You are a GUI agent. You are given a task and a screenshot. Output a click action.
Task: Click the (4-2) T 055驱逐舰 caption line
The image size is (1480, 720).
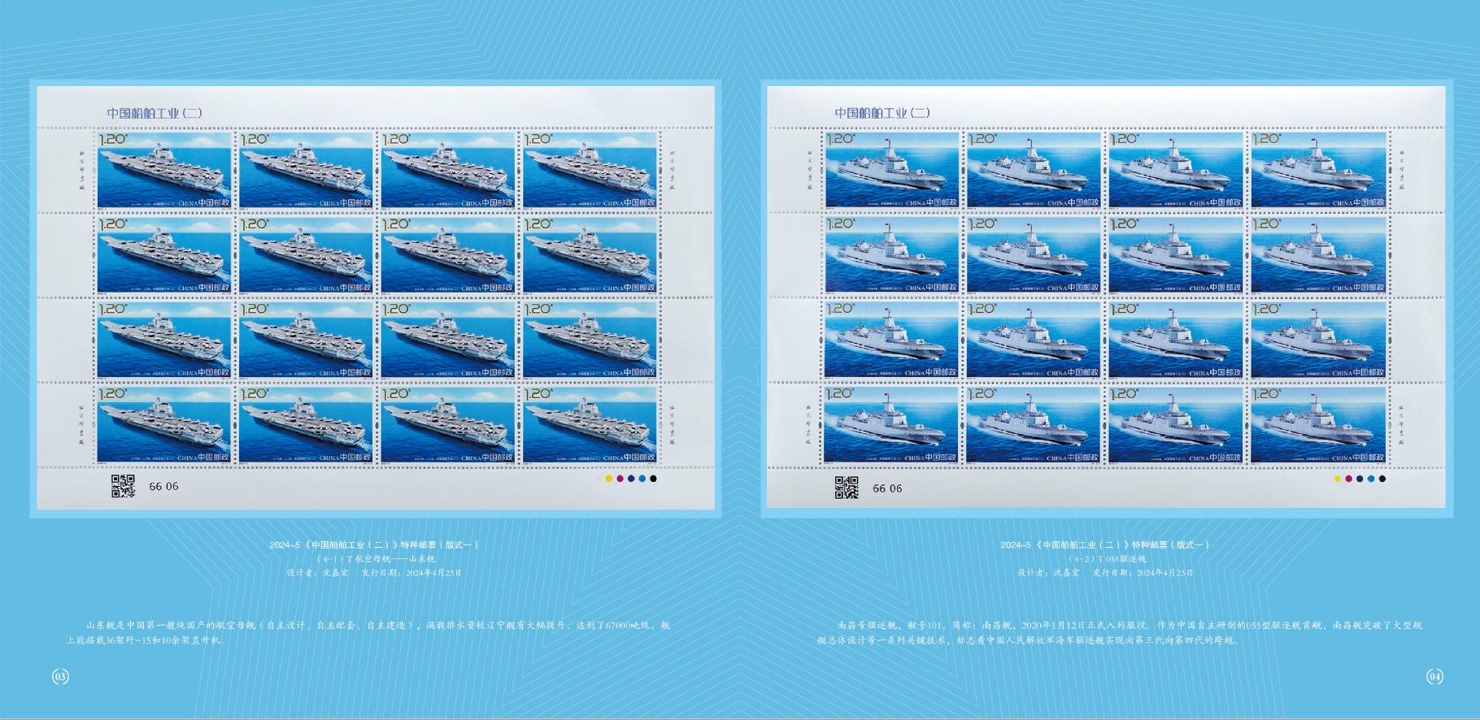(1107, 559)
